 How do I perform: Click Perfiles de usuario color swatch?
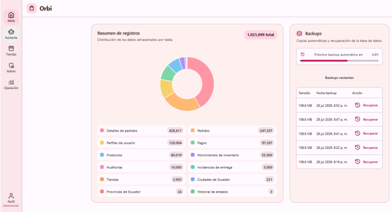click(x=102, y=143)
